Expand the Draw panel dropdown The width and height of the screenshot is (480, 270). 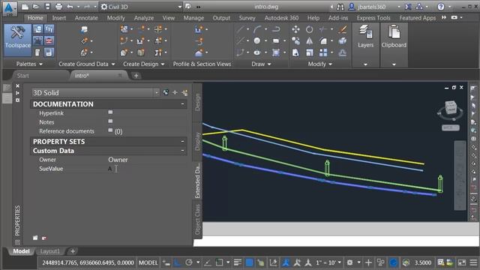pos(261,64)
